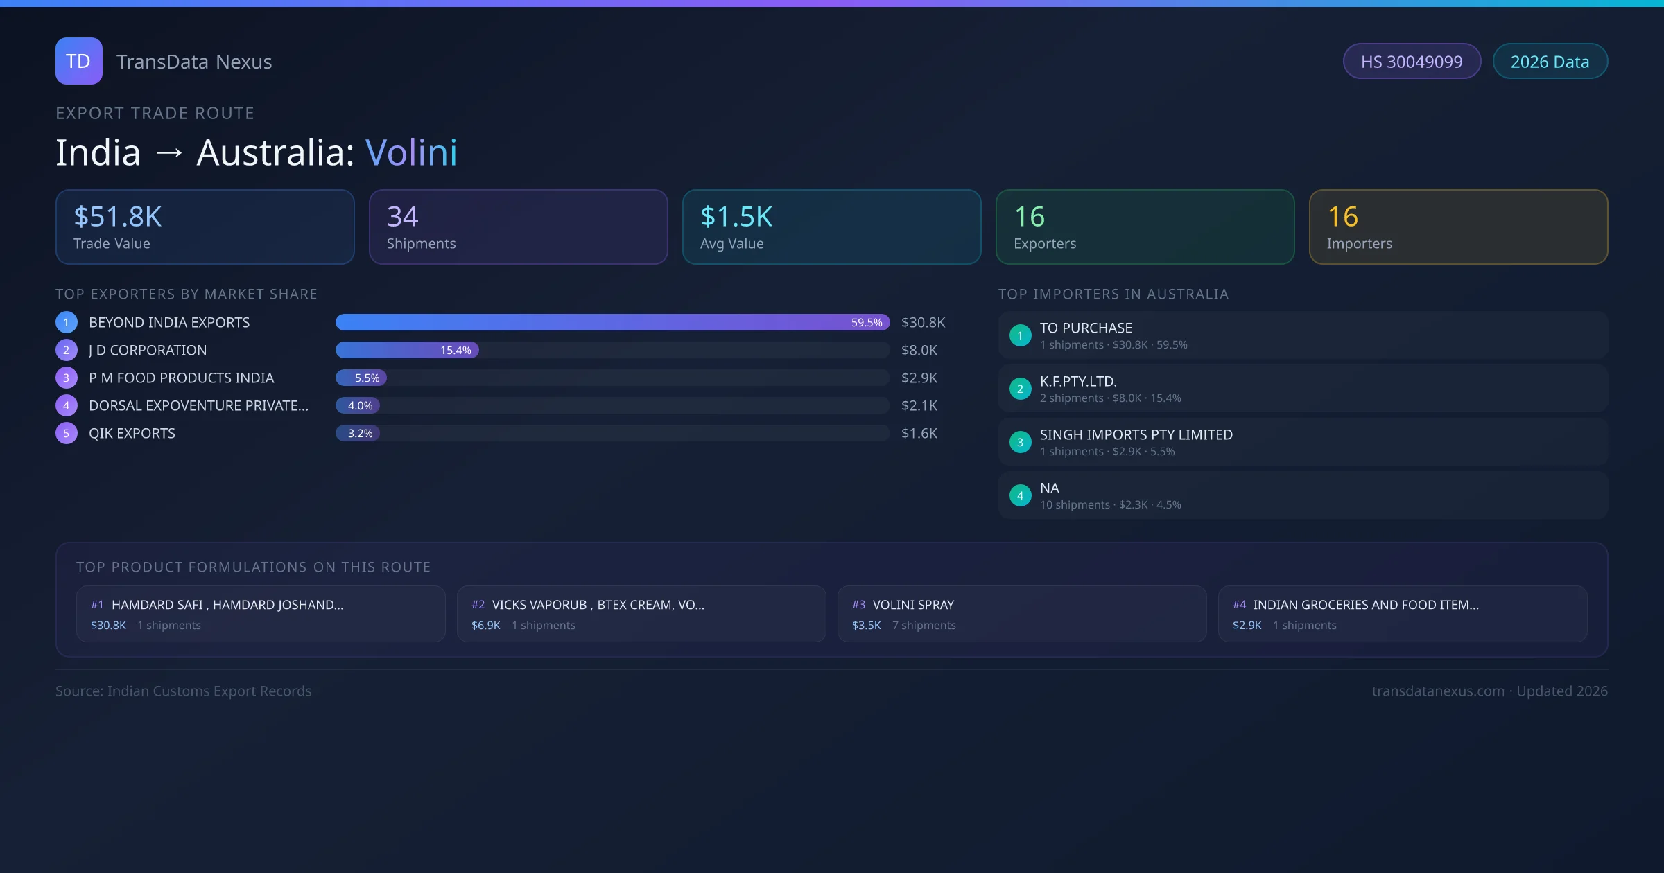This screenshot has width=1664, height=873.
Task: Click the HS 30049099 pill
Action: (x=1412, y=62)
